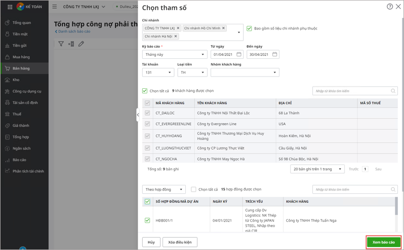Toggle the contract table header checkbox
This screenshot has width=404, height=250.
click(147, 201)
